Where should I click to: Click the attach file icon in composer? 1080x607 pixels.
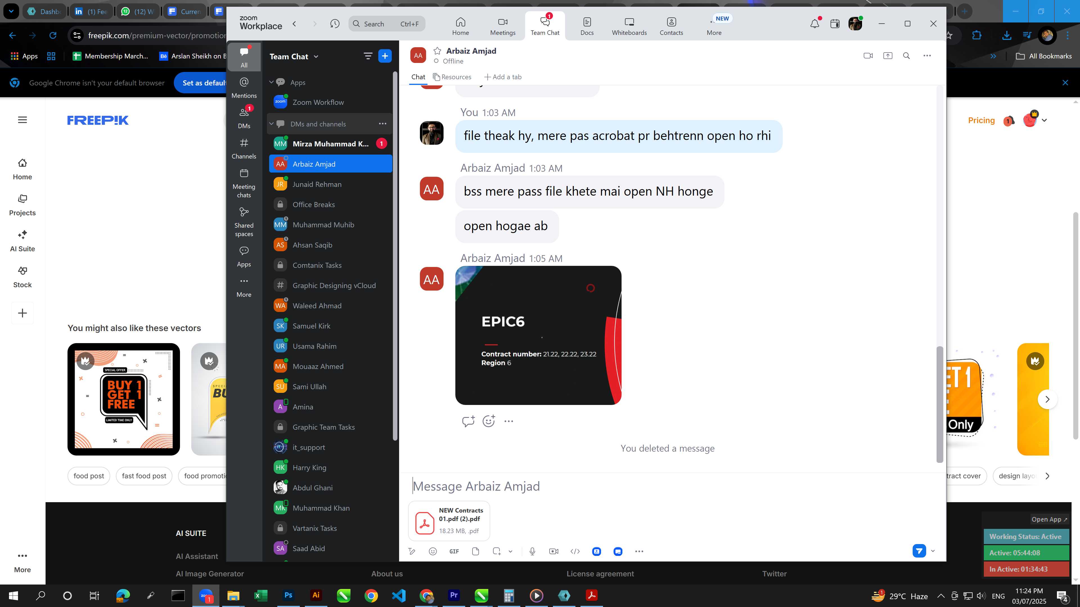[475, 551]
